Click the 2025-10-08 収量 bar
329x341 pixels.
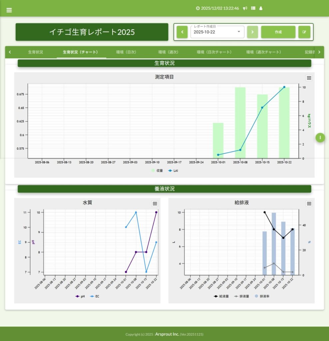point(240,123)
